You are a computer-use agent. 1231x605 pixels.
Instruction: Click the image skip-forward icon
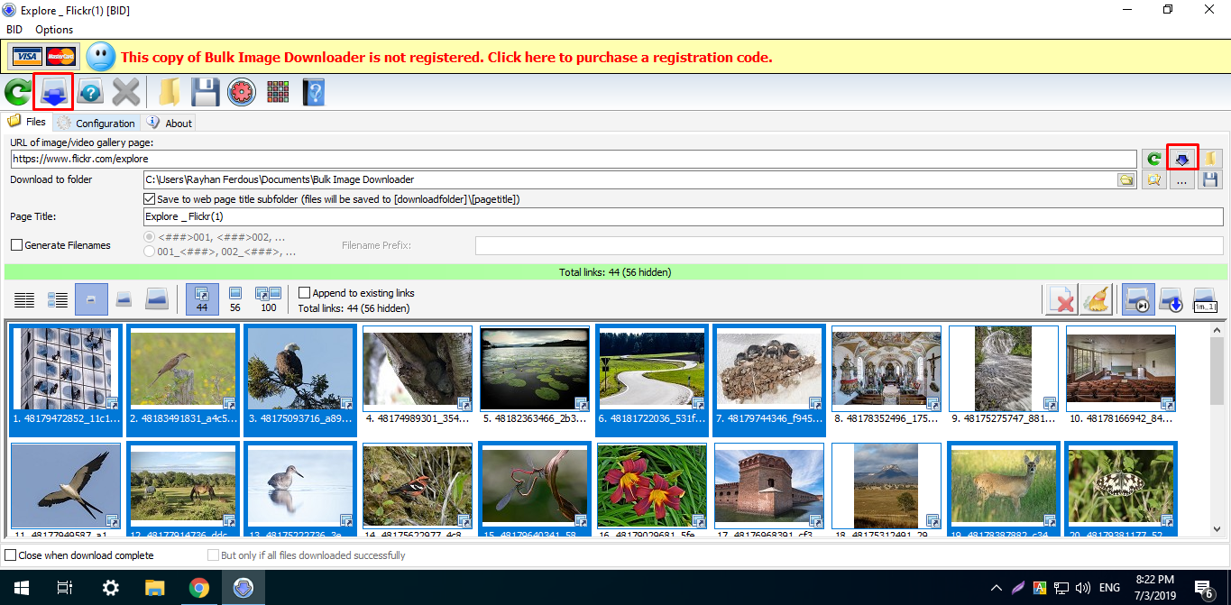[x=1137, y=299]
